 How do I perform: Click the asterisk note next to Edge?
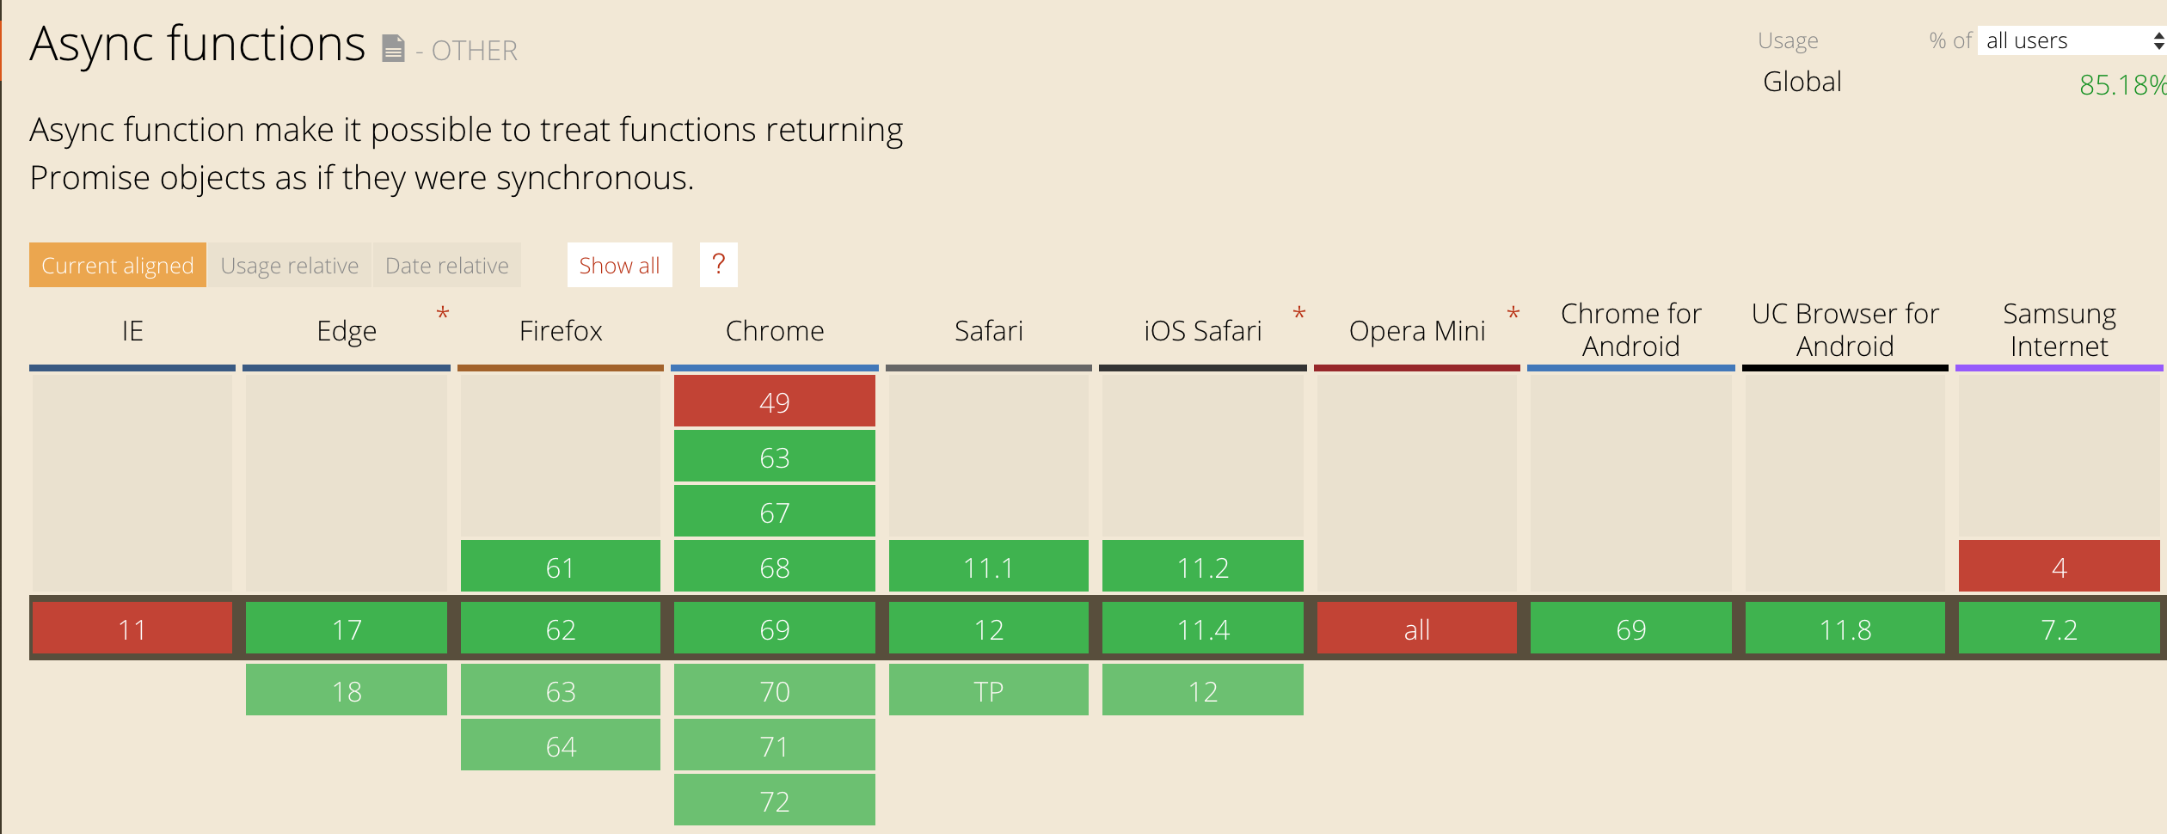click(x=443, y=313)
